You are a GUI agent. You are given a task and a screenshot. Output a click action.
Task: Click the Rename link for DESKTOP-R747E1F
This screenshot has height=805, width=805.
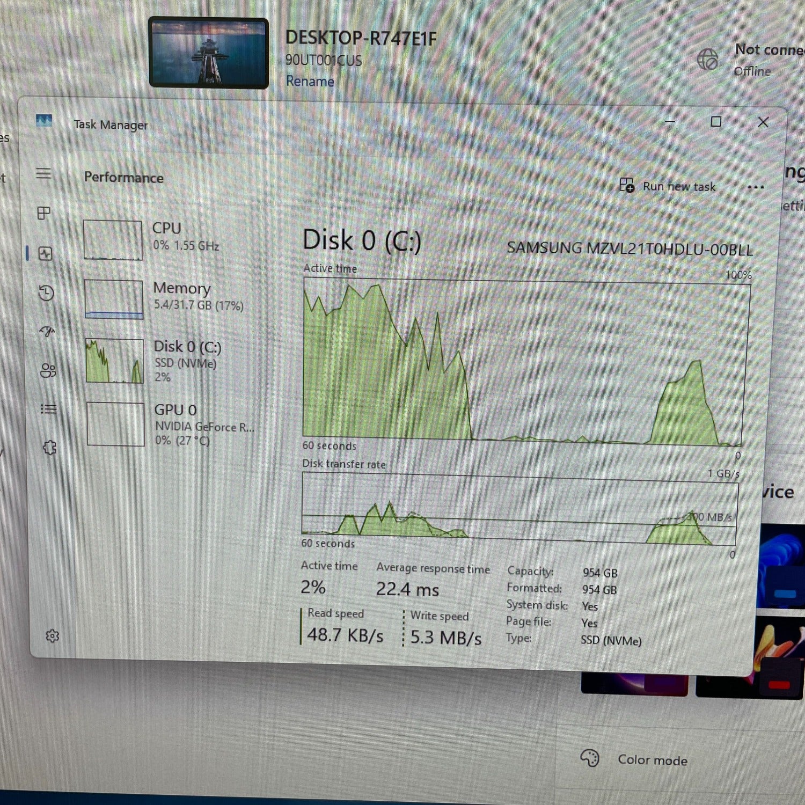(310, 81)
